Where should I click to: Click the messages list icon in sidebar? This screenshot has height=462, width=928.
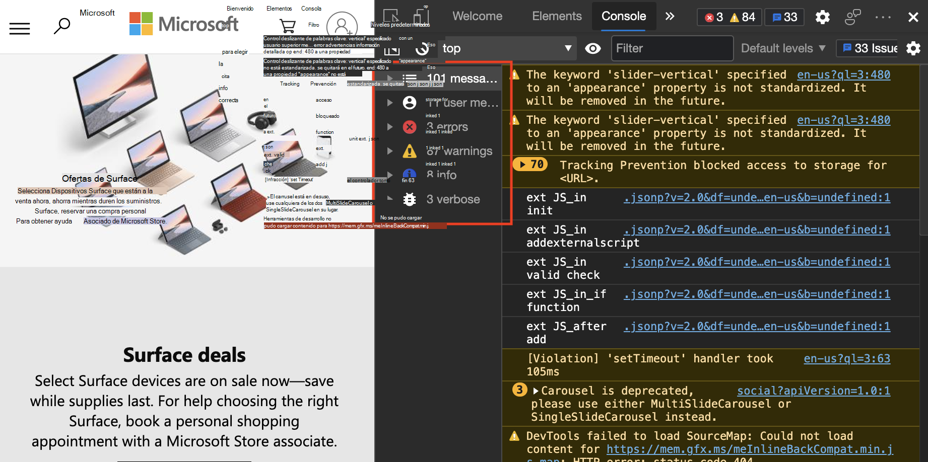pos(410,79)
